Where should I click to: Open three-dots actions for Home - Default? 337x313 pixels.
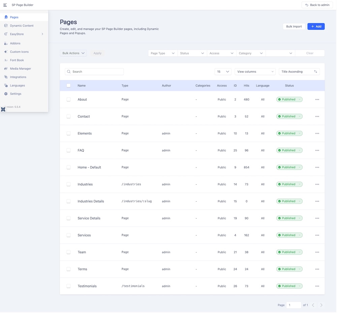[317, 167]
